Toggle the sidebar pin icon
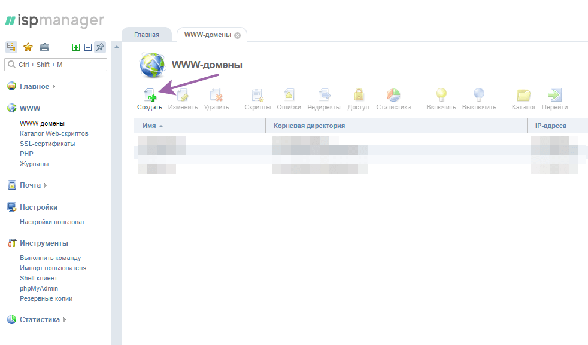588x345 pixels. pyautogui.click(x=100, y=47)
